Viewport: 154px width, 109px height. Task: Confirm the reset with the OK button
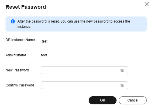click(103, 100)
